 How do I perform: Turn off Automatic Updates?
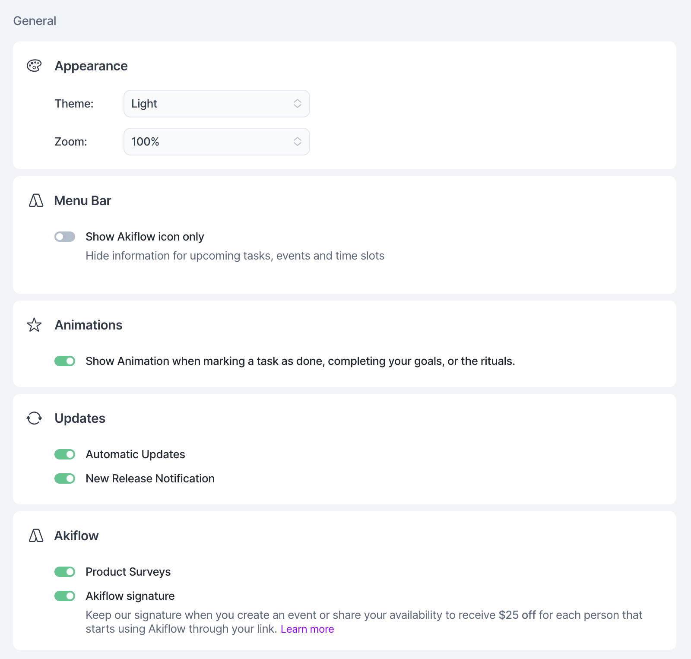pyautogui.click(x=65, y=454)
